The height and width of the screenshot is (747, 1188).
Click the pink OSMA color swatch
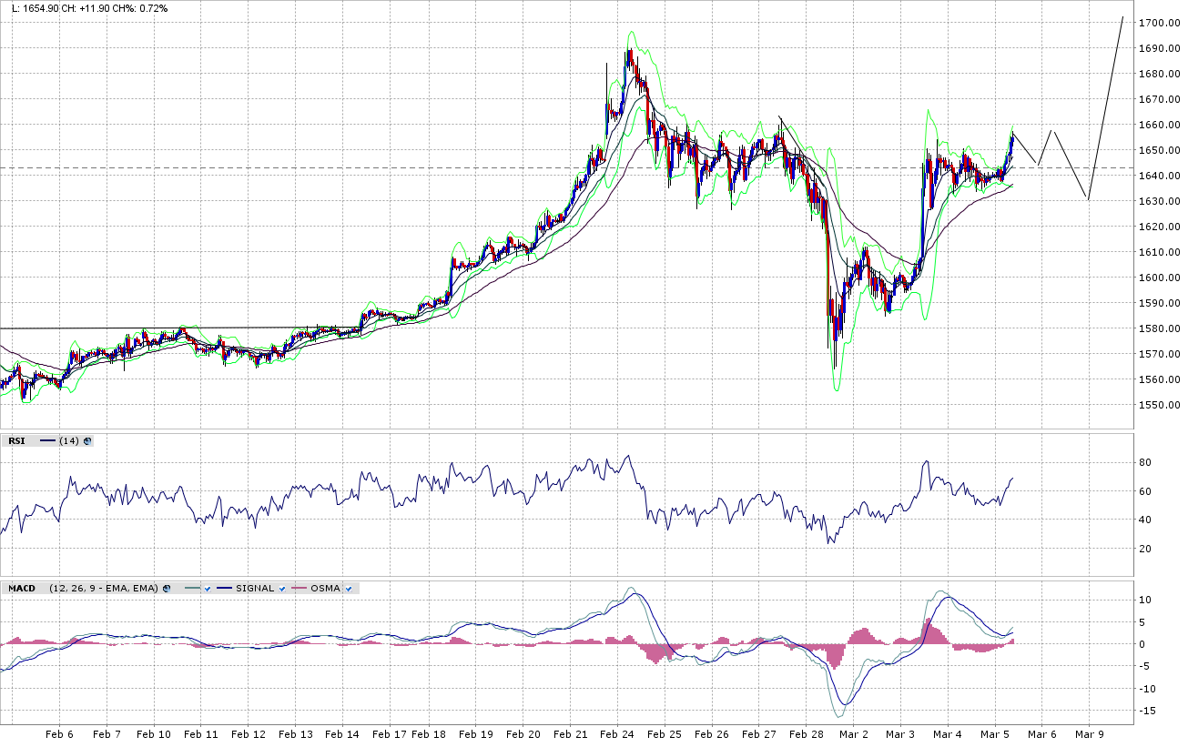[x=300, y=589]
